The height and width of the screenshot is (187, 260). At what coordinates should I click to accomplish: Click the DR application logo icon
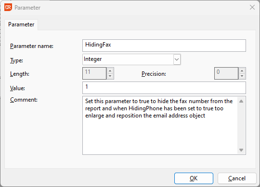(x=8, y=8)
